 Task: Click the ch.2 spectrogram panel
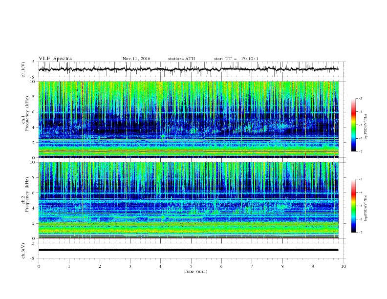pos(189,200)
